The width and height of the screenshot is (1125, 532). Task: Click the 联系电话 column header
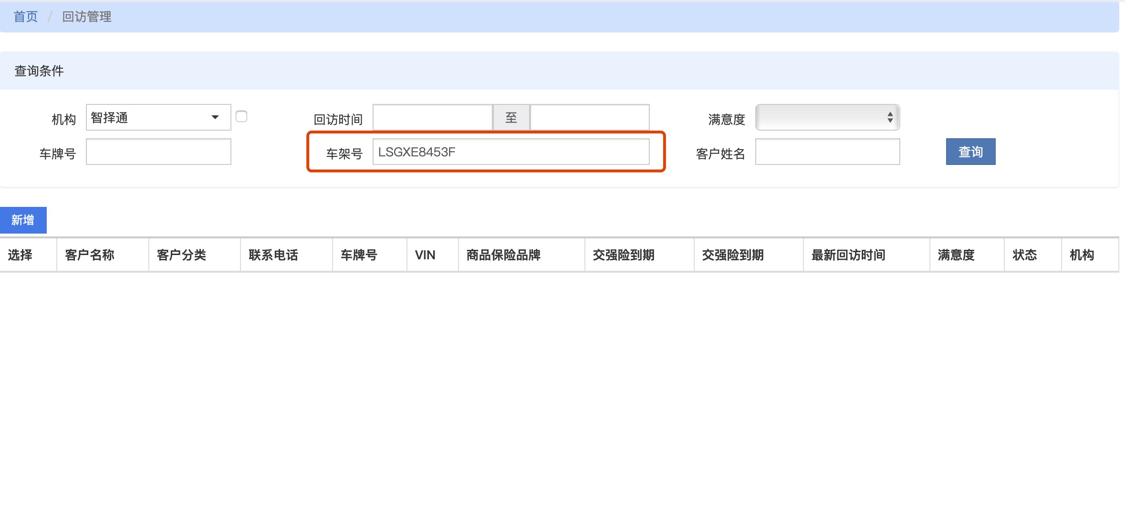pyautogui.click(x=273, y=255)
